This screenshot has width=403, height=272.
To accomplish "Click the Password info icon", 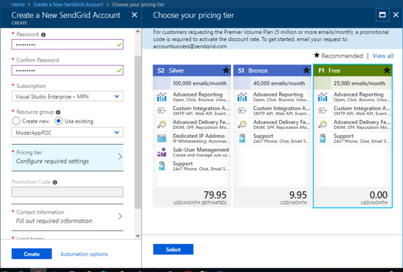I will coord(43,35).
